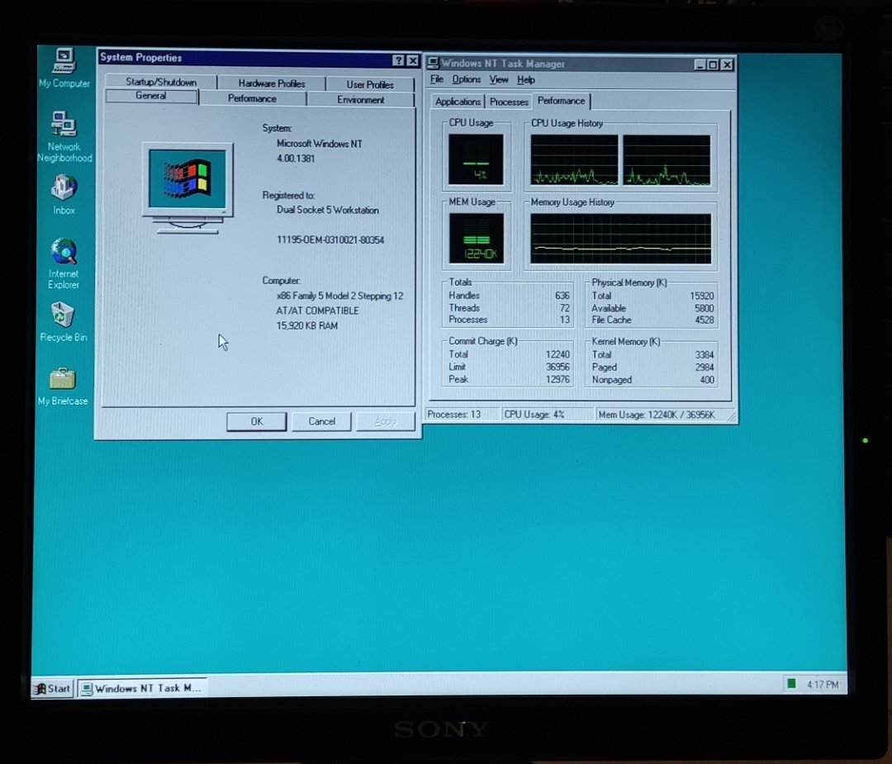Switch to Task Manager Processes tab
This screenshot has height=764, width=892.
[509, 102]
